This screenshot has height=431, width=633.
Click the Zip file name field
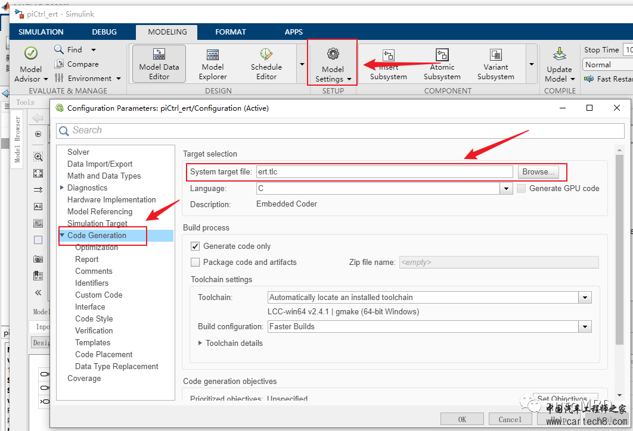499,262
